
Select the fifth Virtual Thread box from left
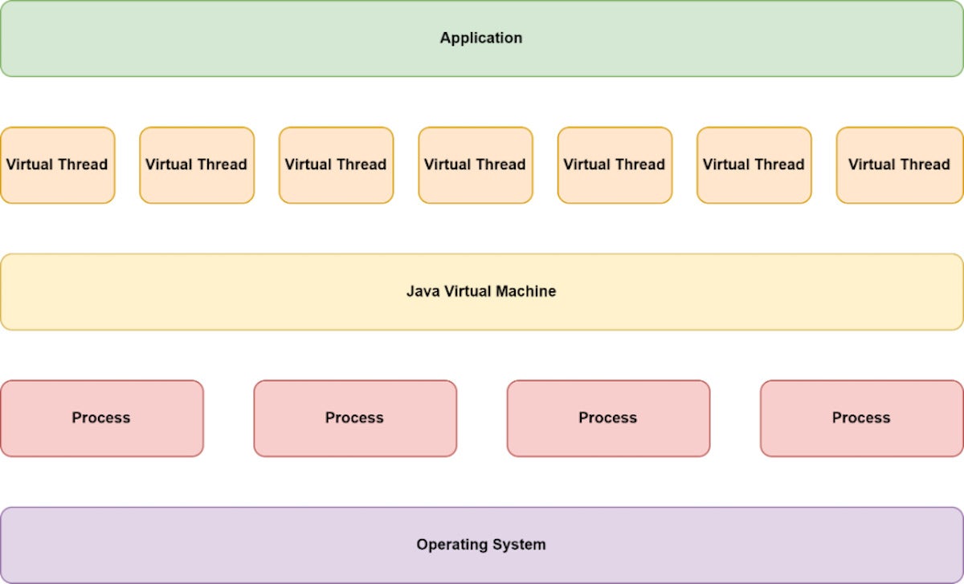click(615, 165)
